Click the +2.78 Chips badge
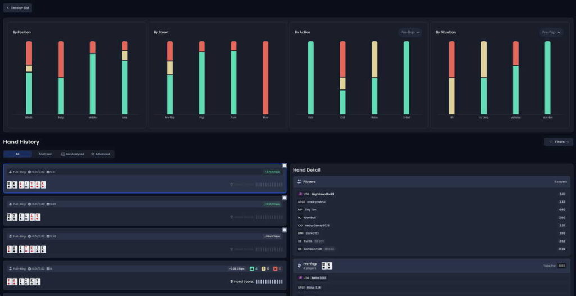 tap(272, 172)
